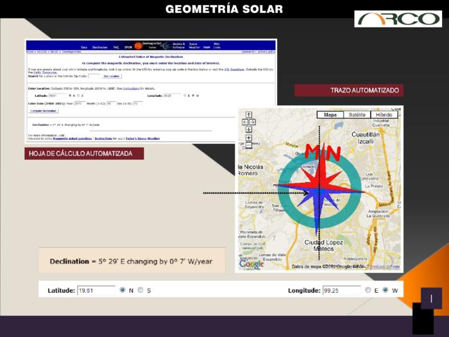Click the compass rose on the map
Image resolution: width=449 pixels, height=337 pixels.
[319, 189]
